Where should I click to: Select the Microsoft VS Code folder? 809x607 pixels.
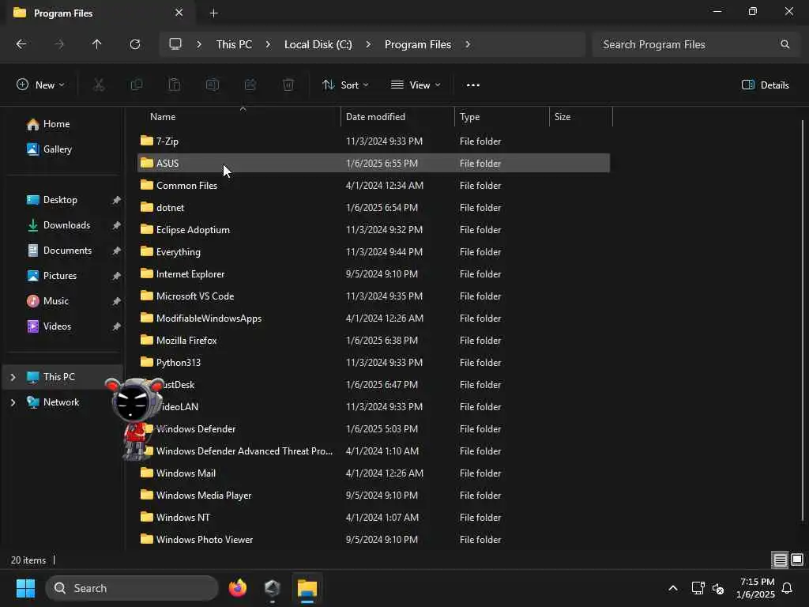[x=374, y=296]
